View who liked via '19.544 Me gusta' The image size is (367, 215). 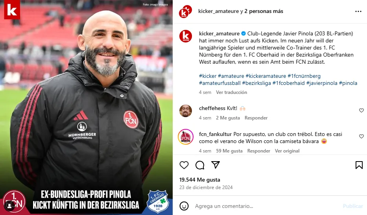tap(200, 180)
